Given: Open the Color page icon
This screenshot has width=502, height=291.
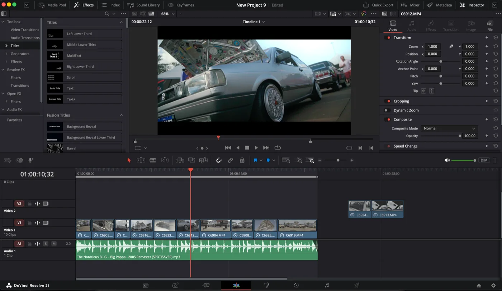Looking at the screenshot, I should pyautogui.click(x=296, y=286).
